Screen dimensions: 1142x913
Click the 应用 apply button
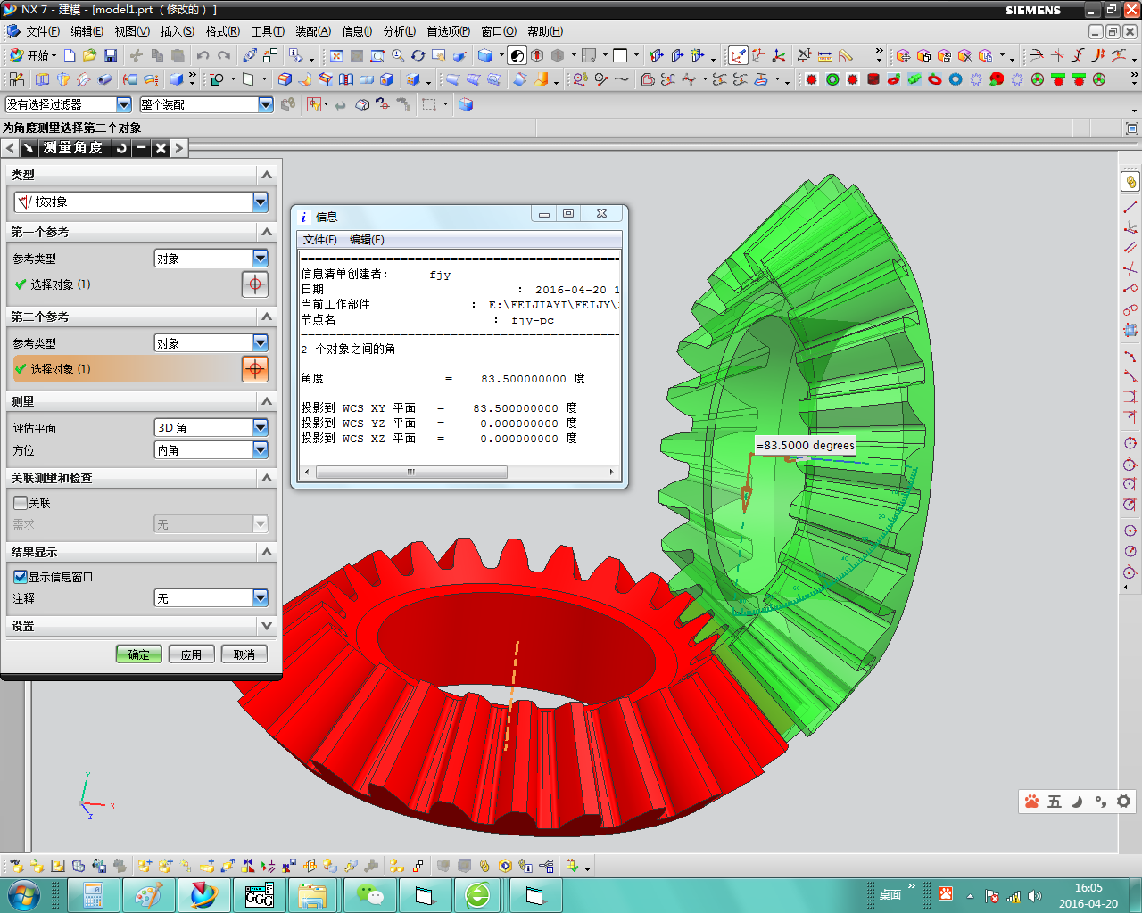tap(191, 654)
